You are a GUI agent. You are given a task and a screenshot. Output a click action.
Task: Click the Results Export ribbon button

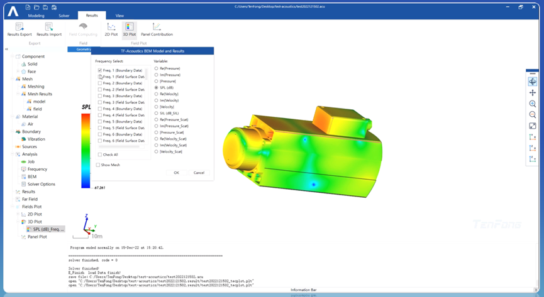pyautogui.click(x=19, y=30)
